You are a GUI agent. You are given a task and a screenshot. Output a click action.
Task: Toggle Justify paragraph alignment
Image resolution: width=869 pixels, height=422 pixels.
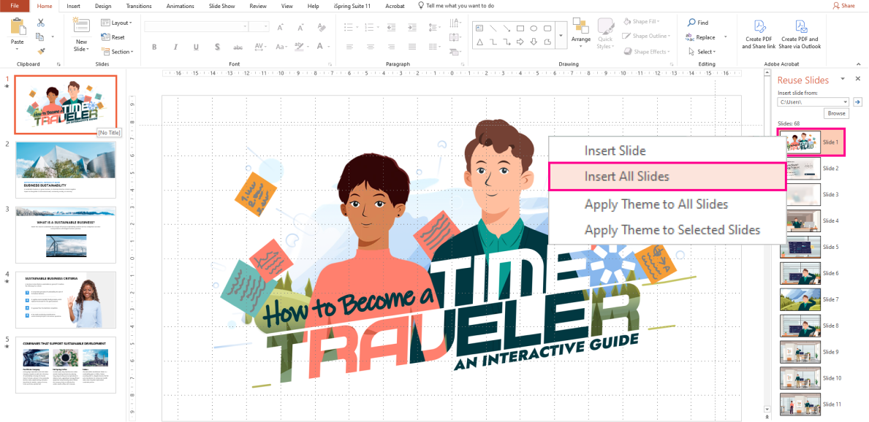tap(411, 47)
